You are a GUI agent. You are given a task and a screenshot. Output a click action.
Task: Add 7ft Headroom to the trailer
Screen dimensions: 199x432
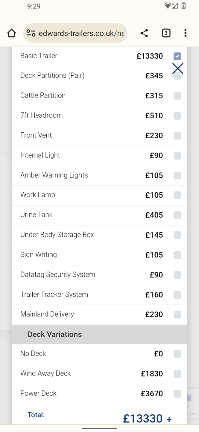(177, 116)
